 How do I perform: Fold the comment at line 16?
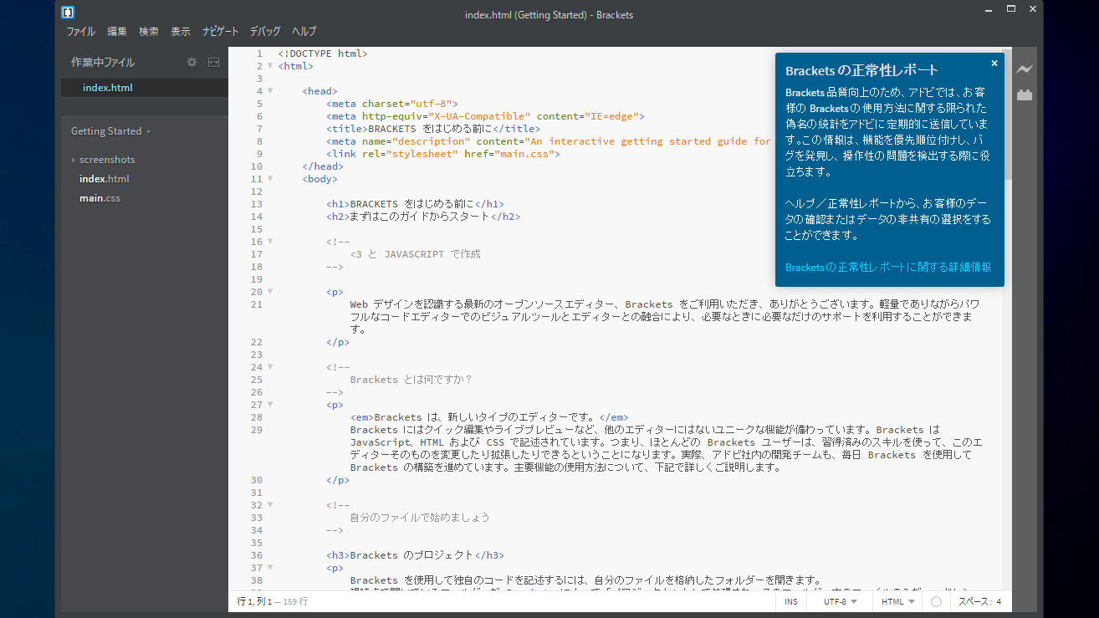pyautogui.click(x=270, y=242)
